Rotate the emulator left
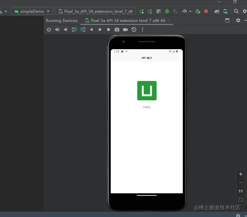The image size is (247, 217). pyautogui.click(x=74, y=30)
